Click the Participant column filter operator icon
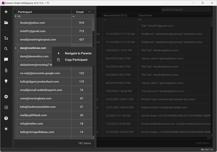Image resolution: width=217 pixels, height=152 pixels. tap(19, 16)
